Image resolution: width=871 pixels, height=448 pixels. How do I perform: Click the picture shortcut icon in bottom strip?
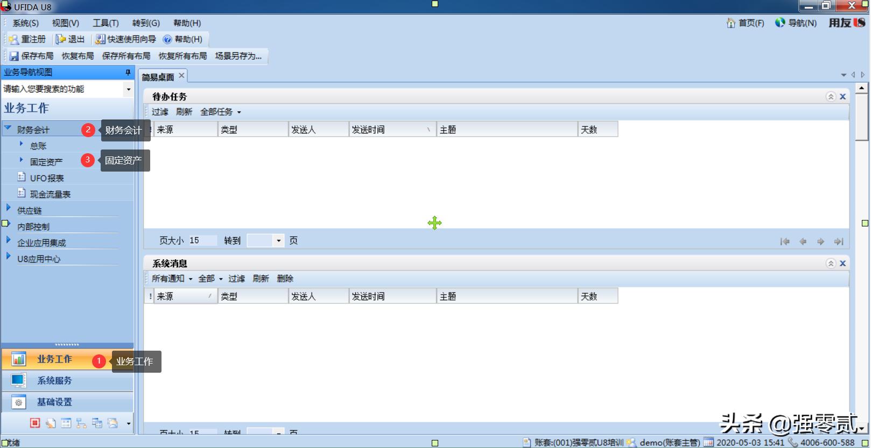click(x=113, y=423)
